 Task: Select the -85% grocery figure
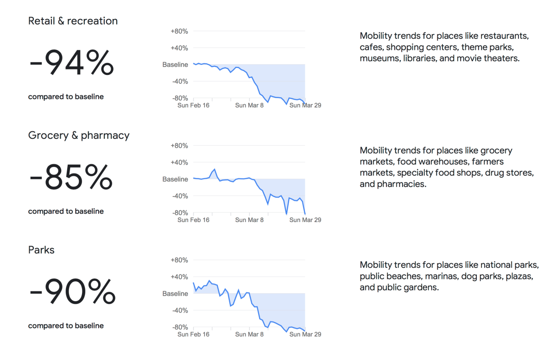pos(71,178)
